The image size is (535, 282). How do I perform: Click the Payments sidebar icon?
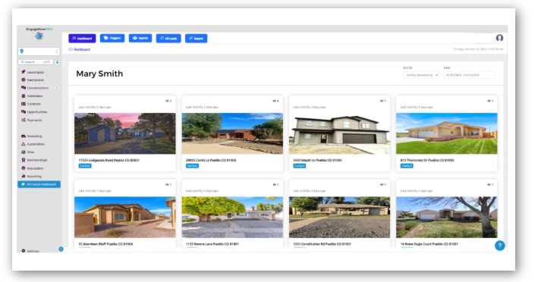[24, 120]
